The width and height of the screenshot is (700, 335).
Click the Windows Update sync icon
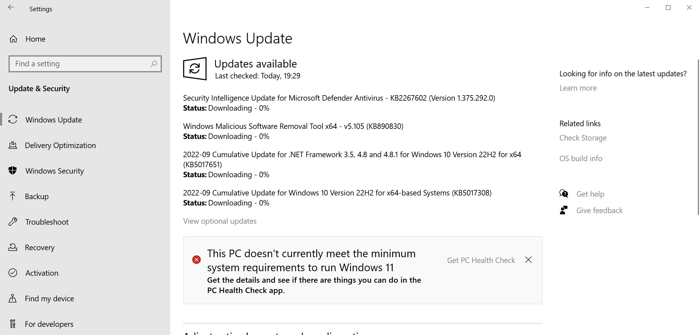click(194, 68)
